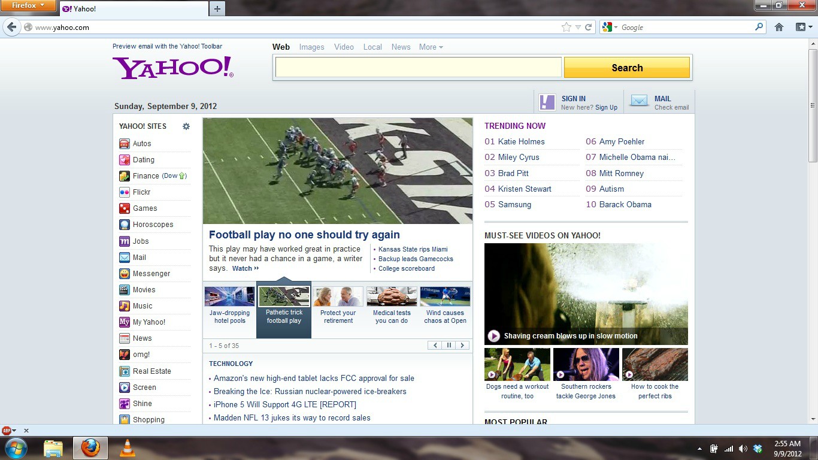The image size is (818, 460).
Task: Open the Bookmarks menu button
Action: click(x=802, y=27)
